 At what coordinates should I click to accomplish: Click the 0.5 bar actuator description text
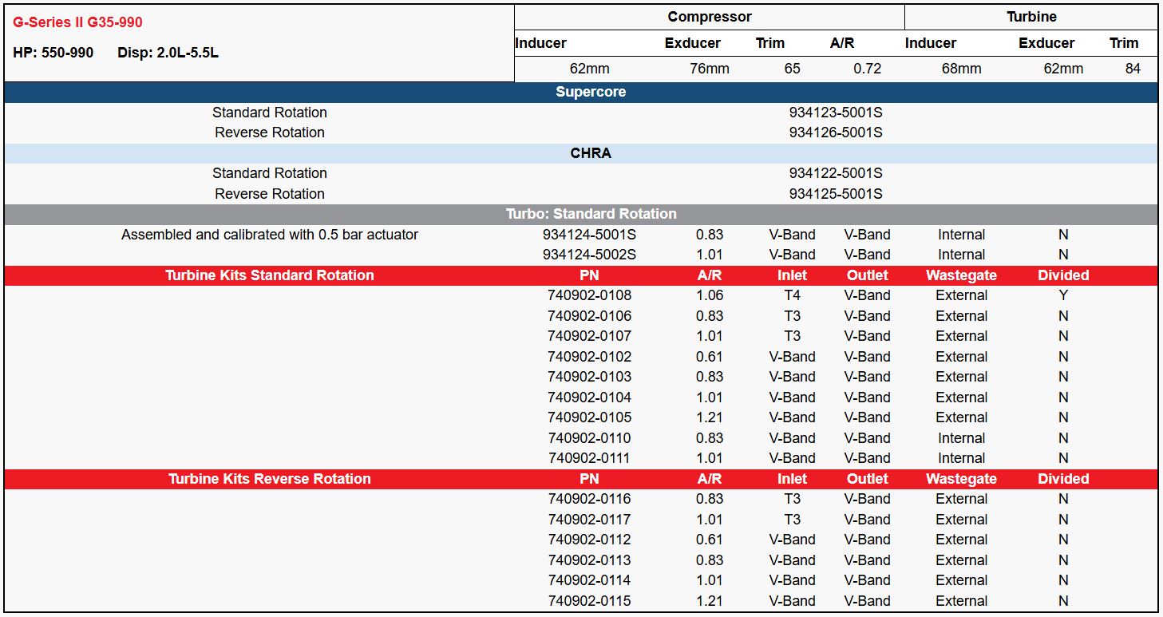click(x=270, y=235)
